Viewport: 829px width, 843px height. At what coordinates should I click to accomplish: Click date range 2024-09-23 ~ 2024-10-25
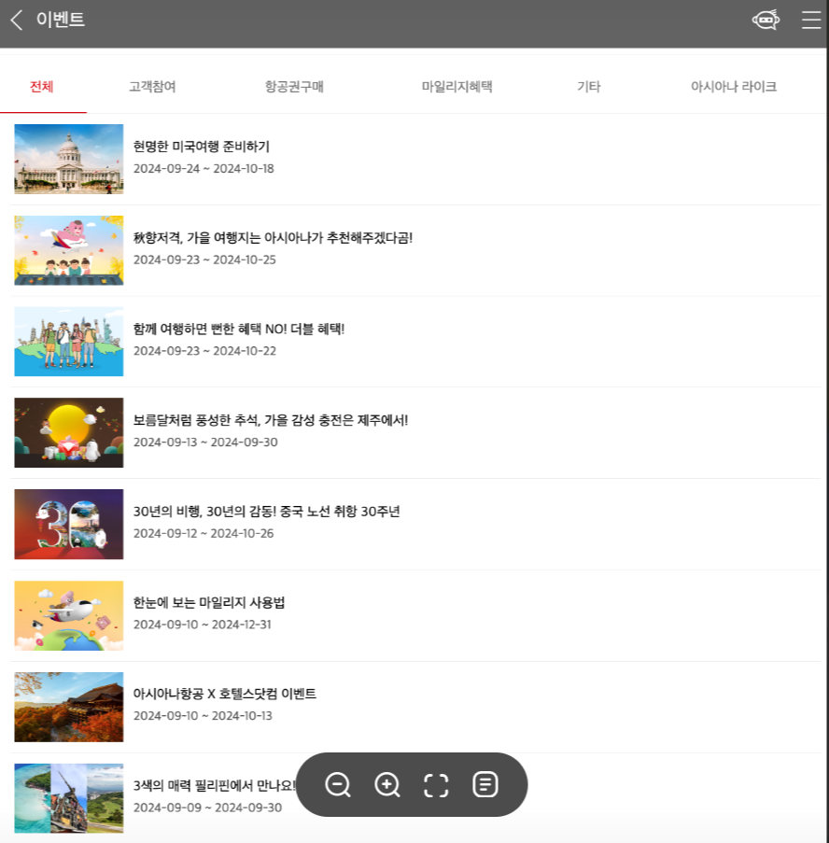(204, 260)
